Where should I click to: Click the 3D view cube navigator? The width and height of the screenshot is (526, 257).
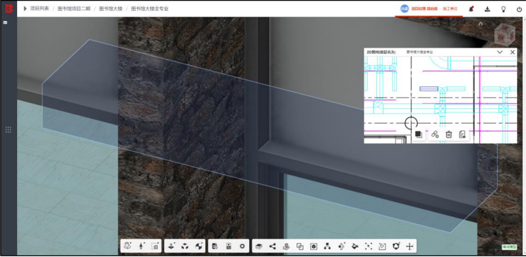point(505,34)
